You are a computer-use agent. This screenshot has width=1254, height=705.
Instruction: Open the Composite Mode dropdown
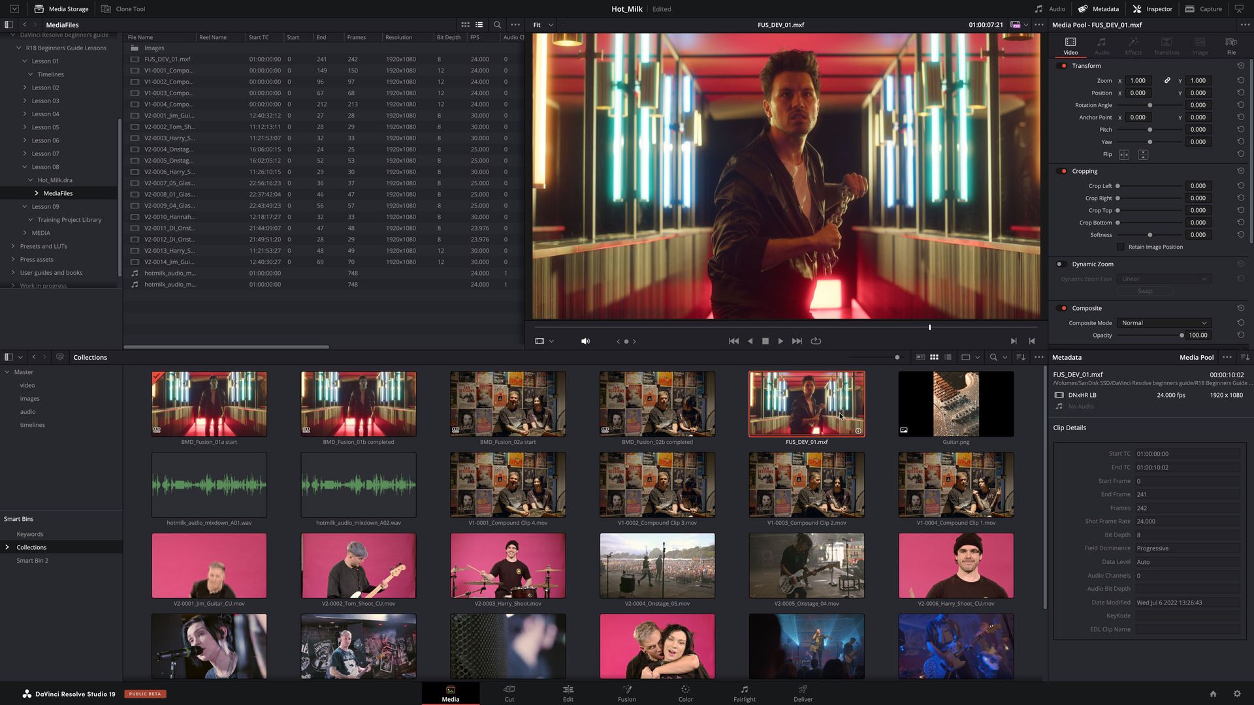[x=1164, y=322]
